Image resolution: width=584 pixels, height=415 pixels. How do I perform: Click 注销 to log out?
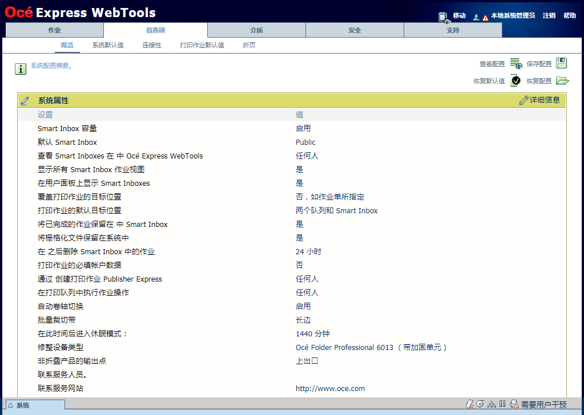click(x=549, y=15)
